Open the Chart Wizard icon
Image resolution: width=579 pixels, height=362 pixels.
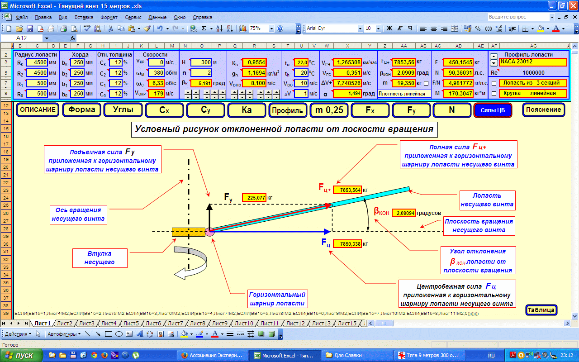point(242,28)
